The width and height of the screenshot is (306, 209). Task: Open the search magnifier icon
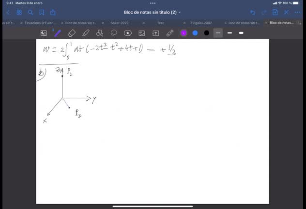[30, 13]
